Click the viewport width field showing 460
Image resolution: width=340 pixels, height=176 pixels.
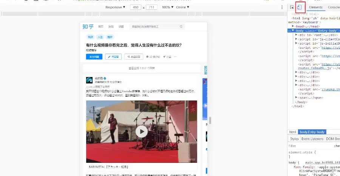[x=136, y=7]
